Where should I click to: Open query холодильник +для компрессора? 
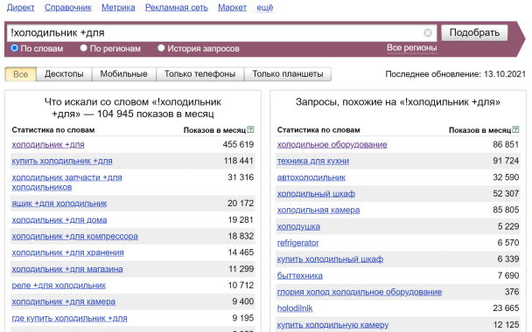point(74,236)
